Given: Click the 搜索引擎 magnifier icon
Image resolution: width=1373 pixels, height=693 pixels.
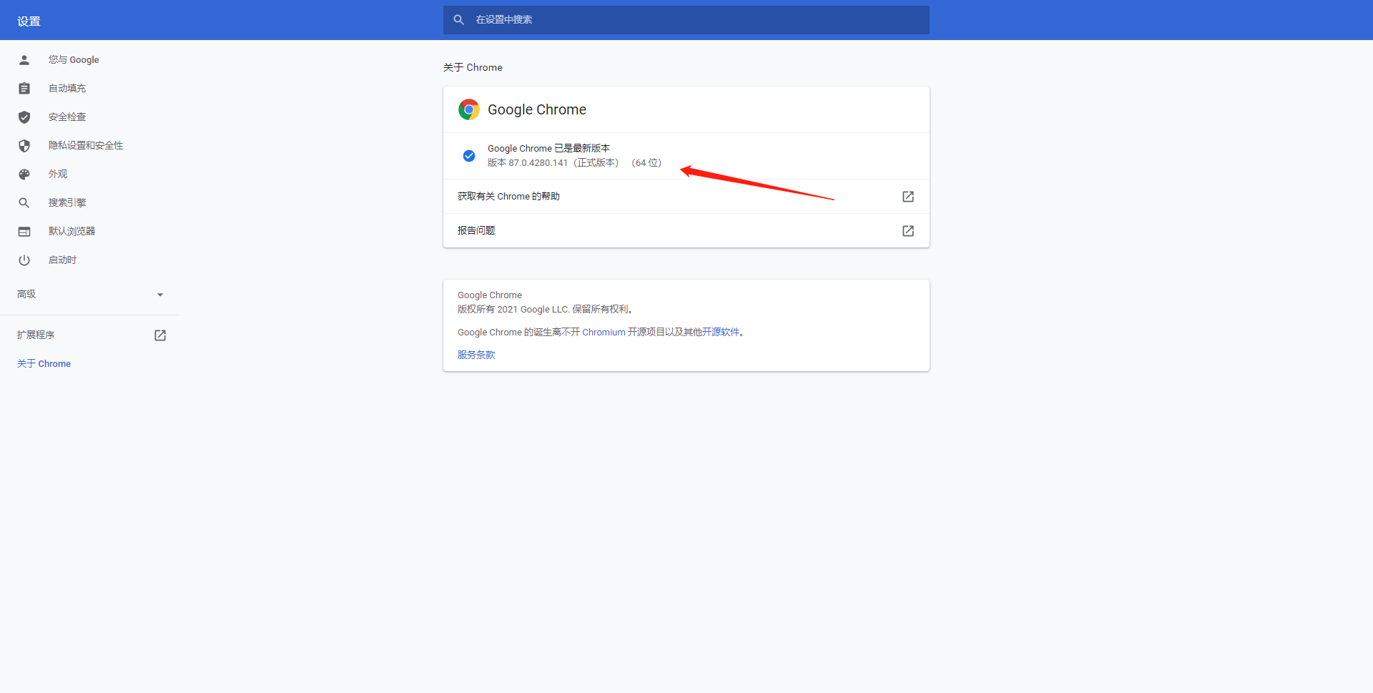Looking at the screenshot, I should coord(24,202).
